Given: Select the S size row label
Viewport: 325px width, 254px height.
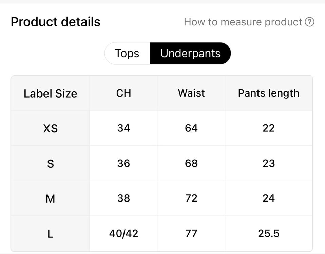Looking at the screenshot, I should (x=50, y=164).
